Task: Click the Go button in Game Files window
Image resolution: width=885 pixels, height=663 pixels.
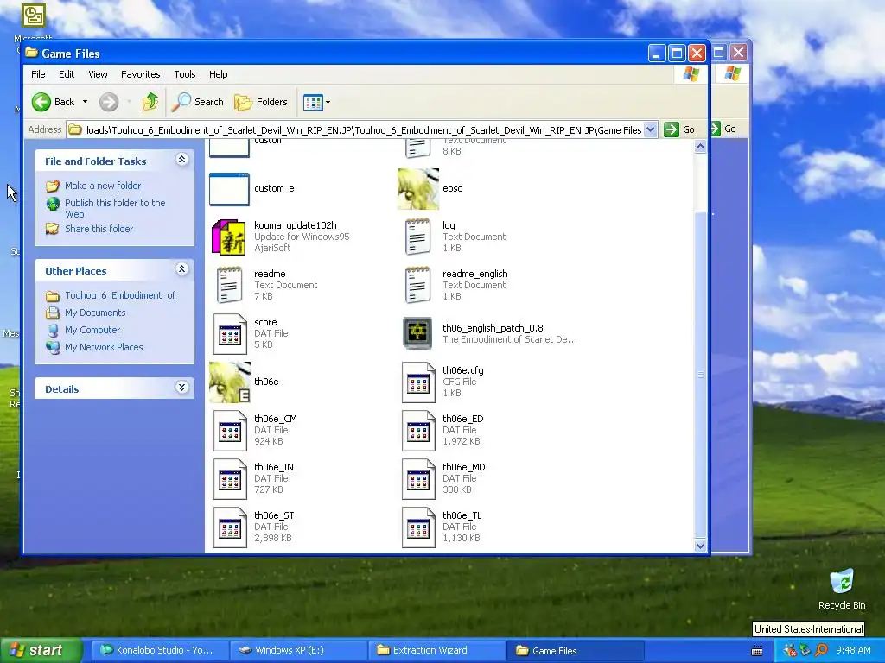Action: pyautogui.click(x=679, y=129)
